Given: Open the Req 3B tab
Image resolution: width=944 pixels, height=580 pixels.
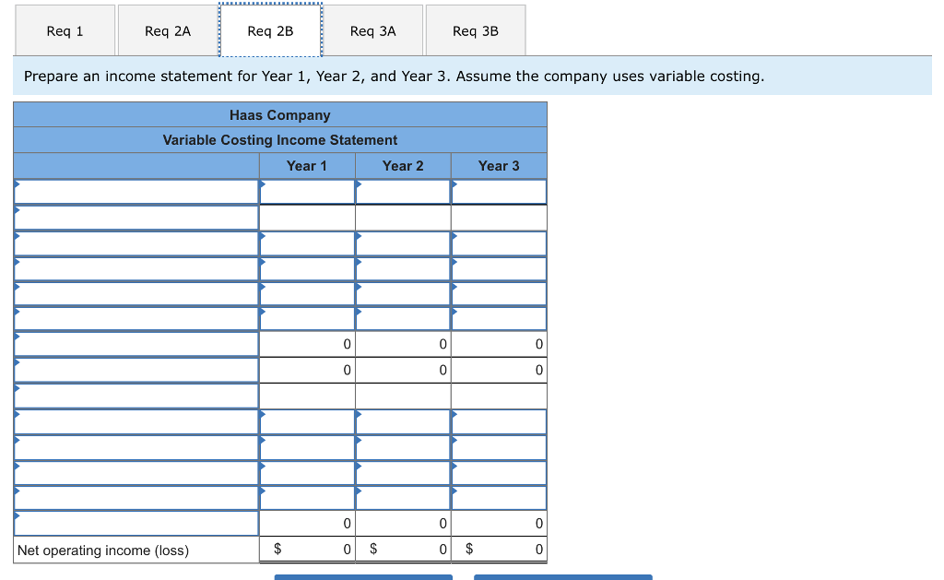Looking at the screenshot, I should point(475,30).
